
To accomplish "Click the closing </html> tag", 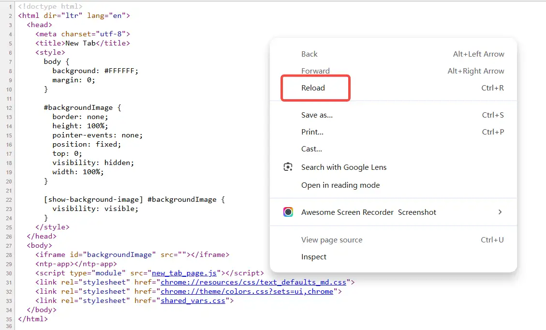I will [x=33, y=319].
